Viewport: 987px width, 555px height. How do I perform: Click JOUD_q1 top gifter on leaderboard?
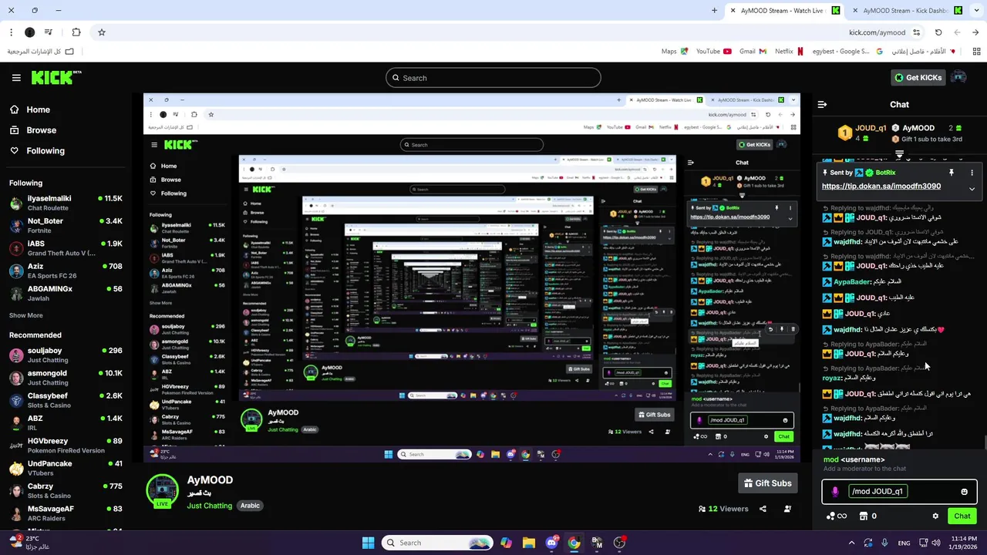coord(862,133)
